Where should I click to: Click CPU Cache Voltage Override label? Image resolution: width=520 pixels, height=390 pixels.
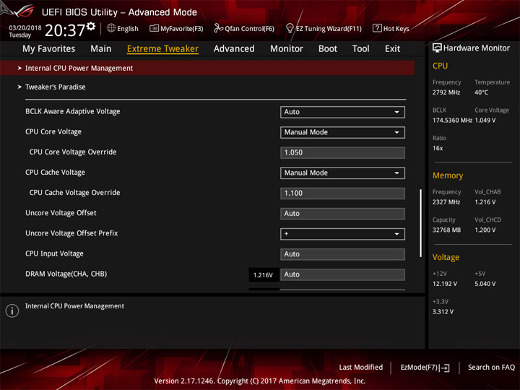[x=74, y=193]
